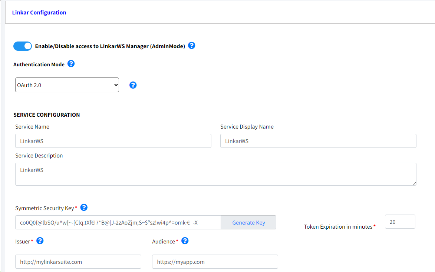This screenshot has height=272, width=435.
Task: Click the Service Name input field
Action: 113,141
